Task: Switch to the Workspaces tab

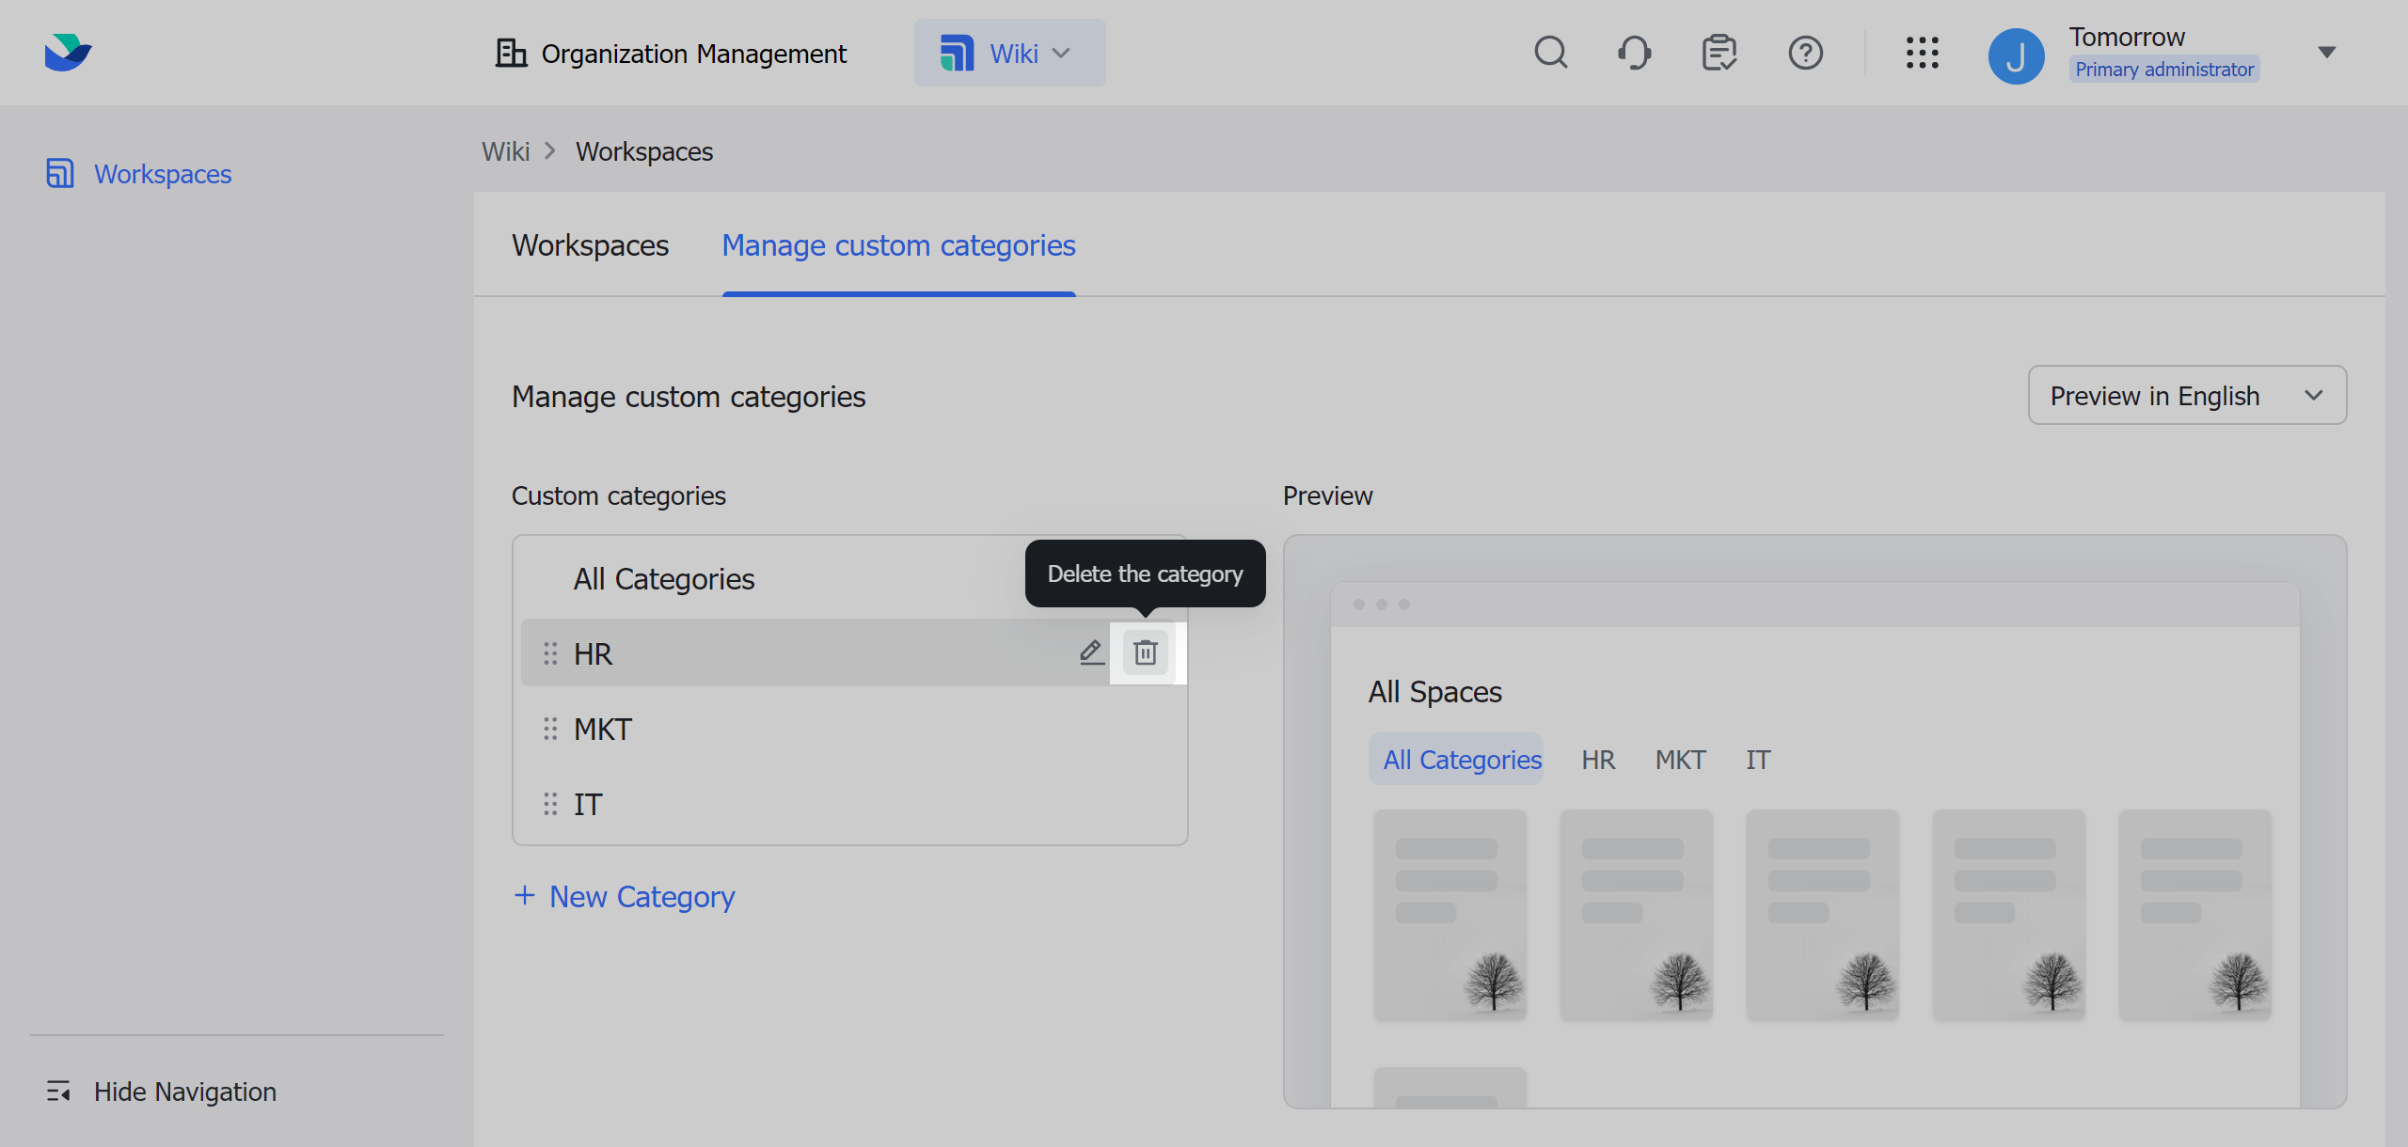Action: point(590,245)
